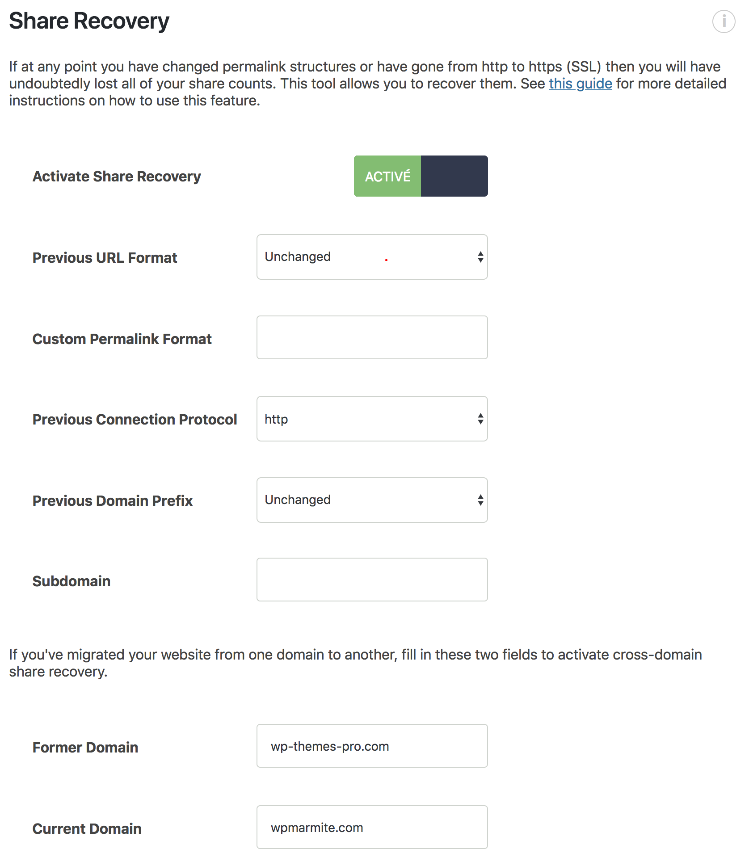The width and height of the screenshot is (749, 866).
Task: Click the Share Recovery heading
Action: 89,21
